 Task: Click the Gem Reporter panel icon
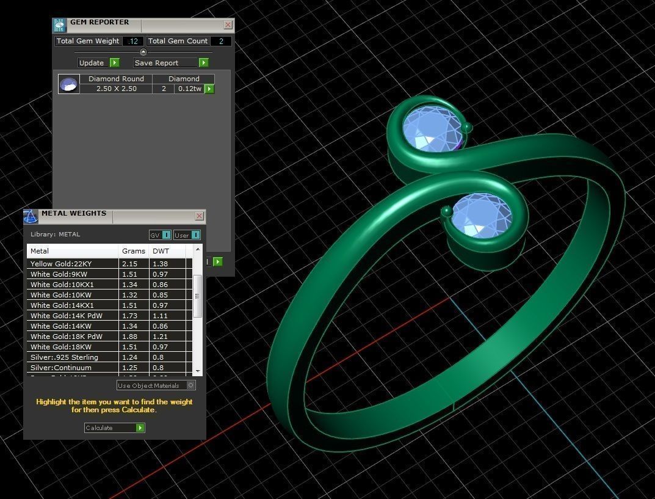(59, 26)
